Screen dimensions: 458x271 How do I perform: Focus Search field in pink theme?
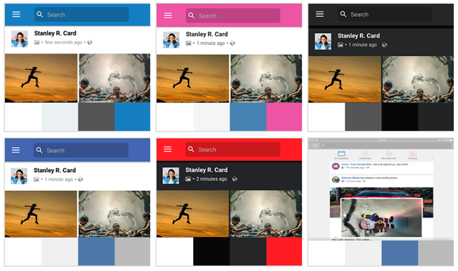[233, 15]
